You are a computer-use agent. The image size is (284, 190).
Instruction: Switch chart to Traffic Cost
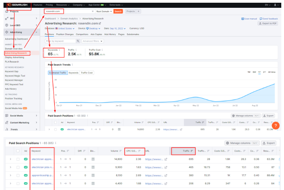(x=86, y=73)
